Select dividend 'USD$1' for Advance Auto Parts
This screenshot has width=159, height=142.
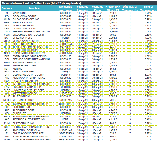[x=66, y=119]
